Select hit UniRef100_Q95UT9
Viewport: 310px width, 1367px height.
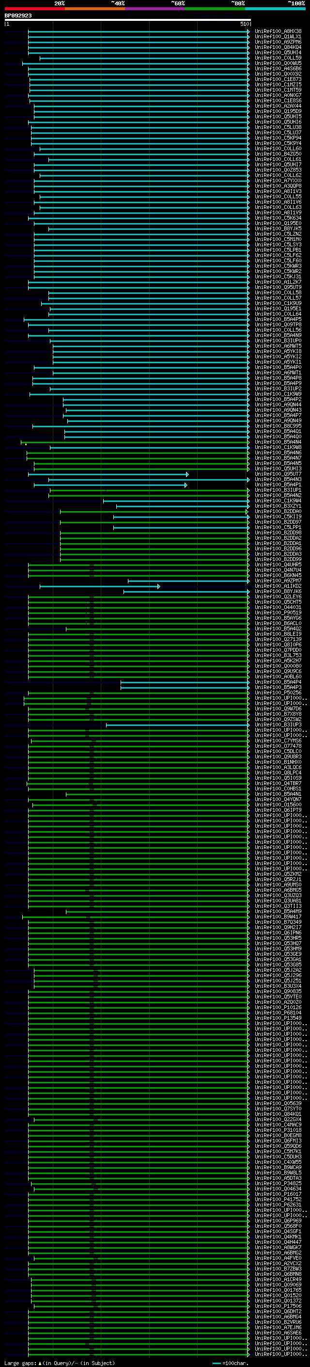(x=278, y=287)
